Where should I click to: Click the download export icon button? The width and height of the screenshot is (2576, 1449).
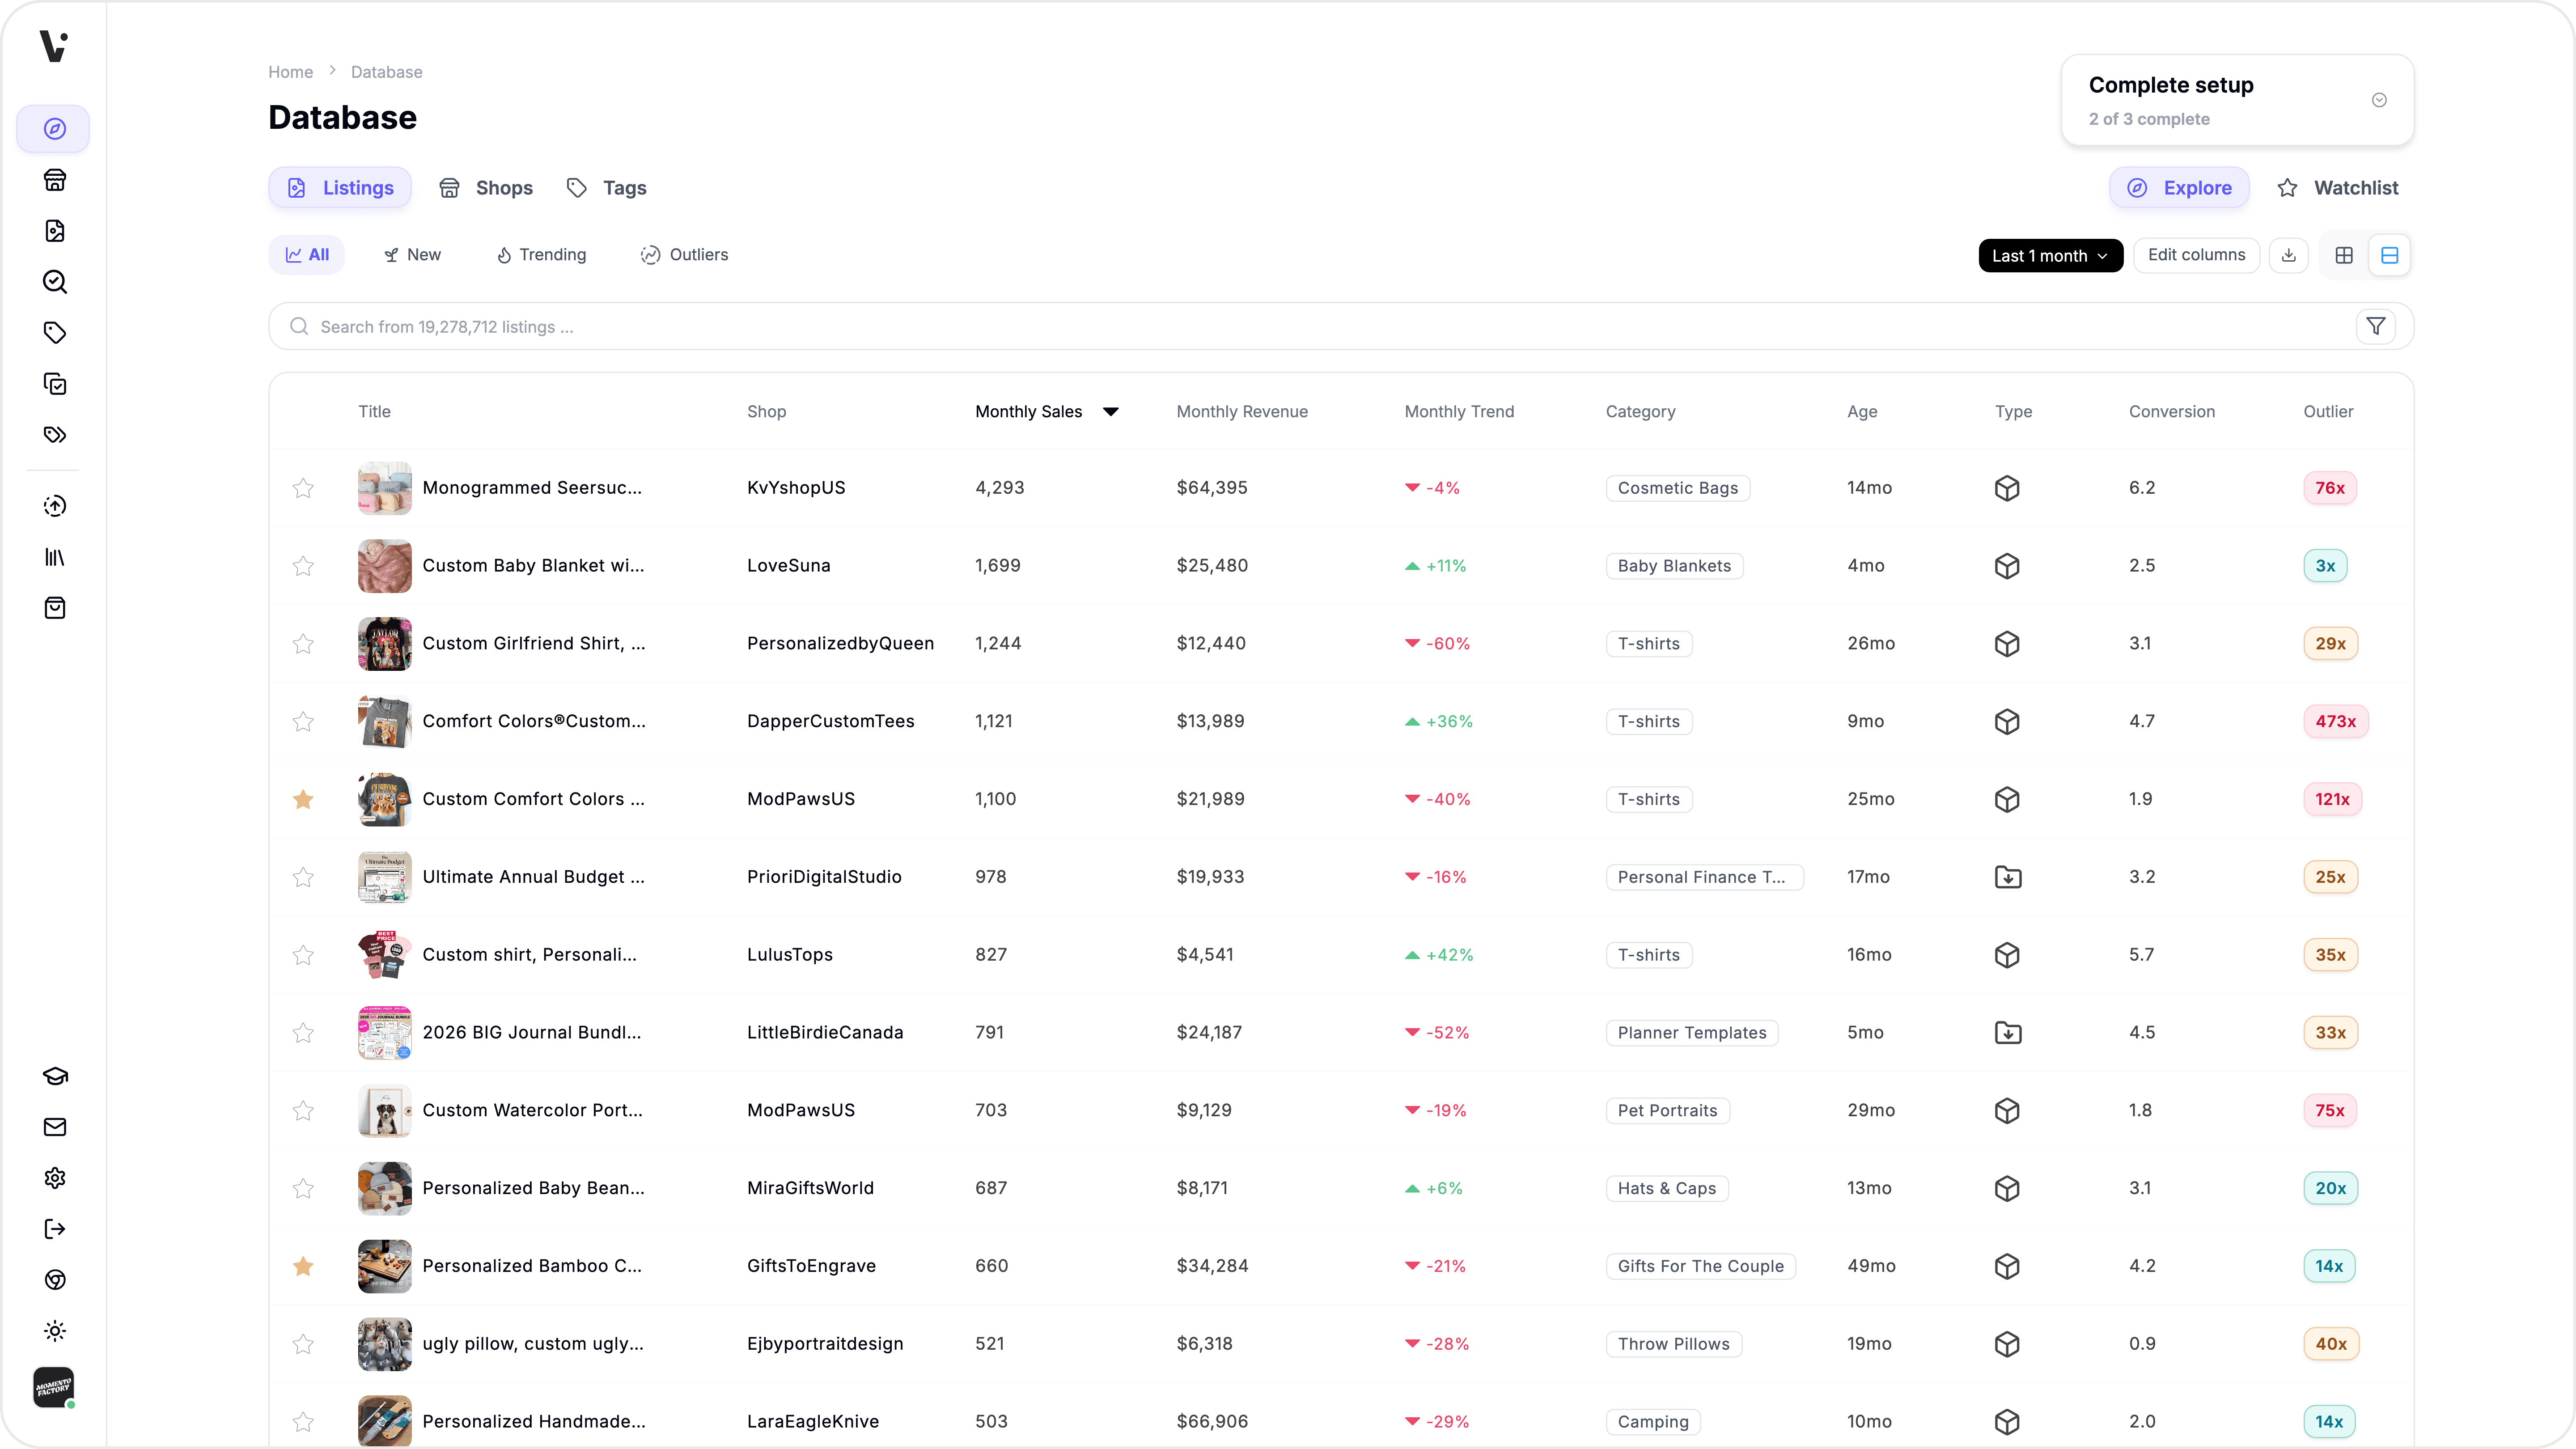tap(2288, 255)
